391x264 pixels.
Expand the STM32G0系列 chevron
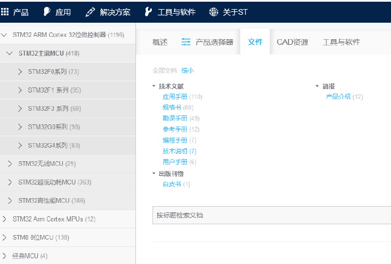[x=20, y=127]
